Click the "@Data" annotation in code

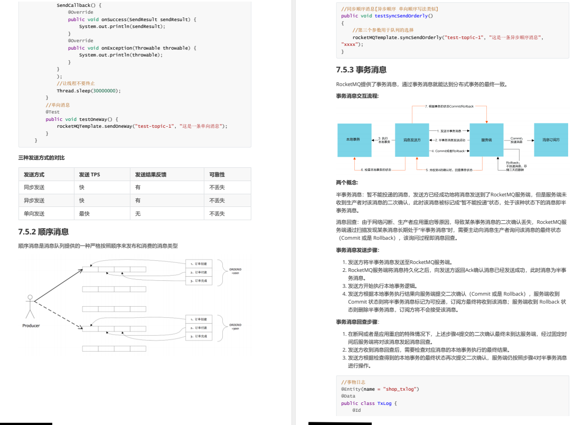pyautogui.click(x=348, y=396)
